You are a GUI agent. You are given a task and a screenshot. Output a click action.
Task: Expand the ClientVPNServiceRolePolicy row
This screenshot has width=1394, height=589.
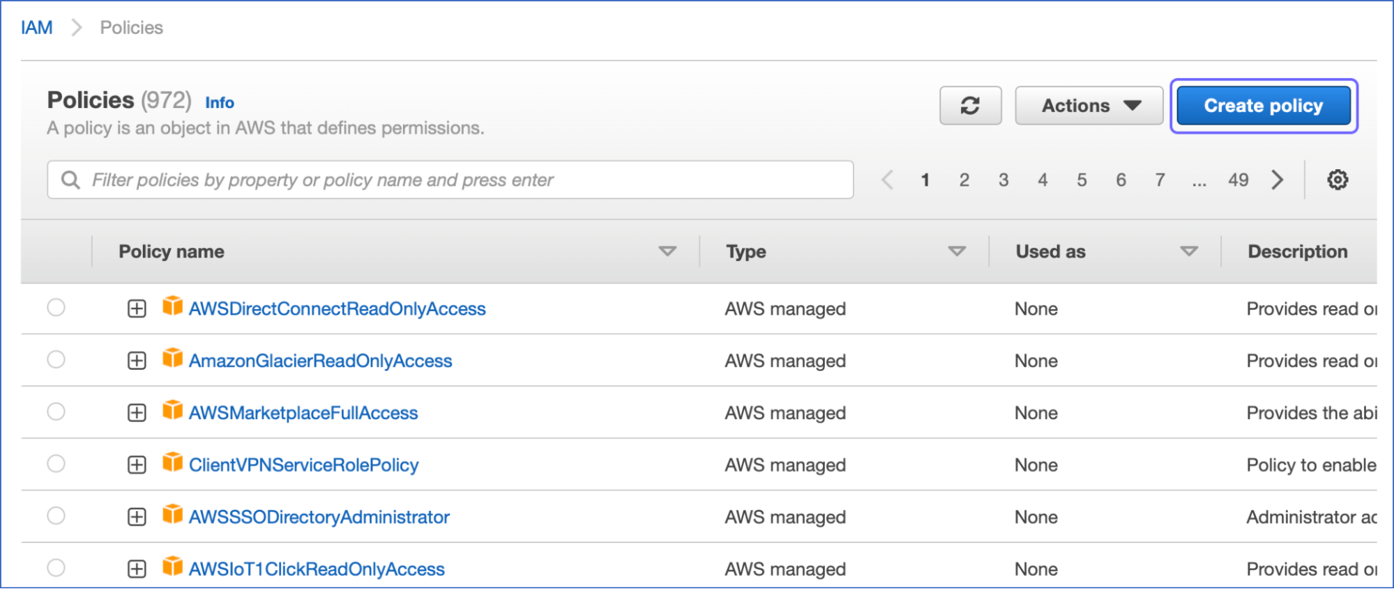pos(137,465)
